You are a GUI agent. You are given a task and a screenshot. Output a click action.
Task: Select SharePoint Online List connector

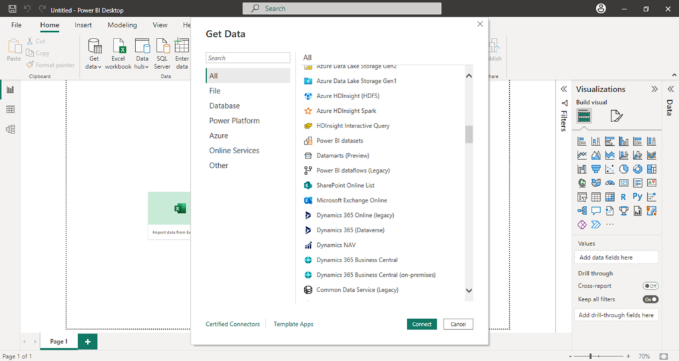pyautogui.click(x=345, y=186)
